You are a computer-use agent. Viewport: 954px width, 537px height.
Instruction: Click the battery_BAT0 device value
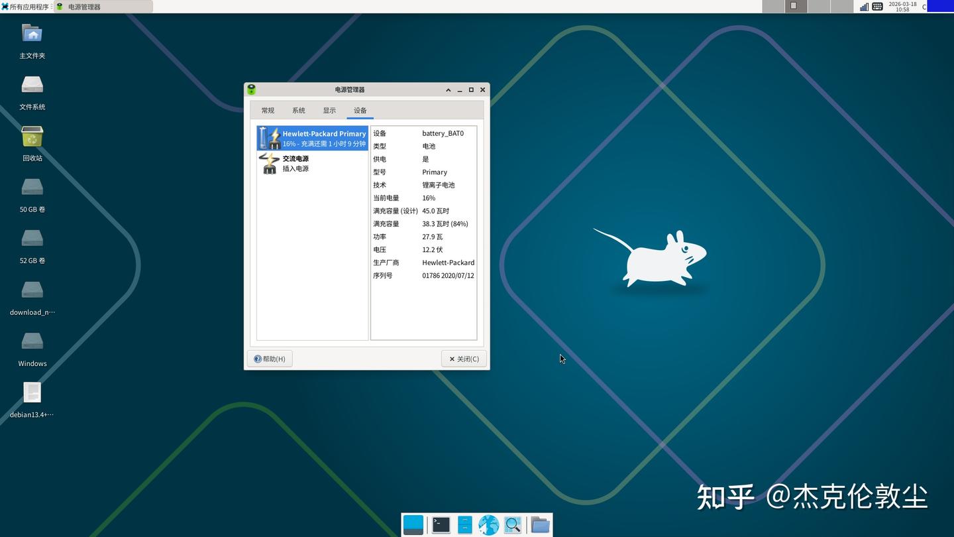(443, 133)
